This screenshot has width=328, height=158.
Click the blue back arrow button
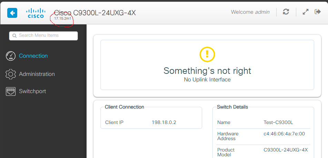tap(12, 13)
